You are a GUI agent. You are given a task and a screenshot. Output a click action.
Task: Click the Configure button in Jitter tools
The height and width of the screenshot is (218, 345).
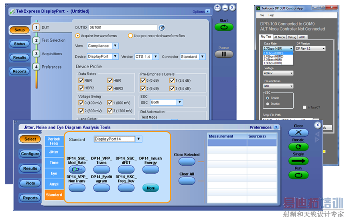(x=30, y=154)
